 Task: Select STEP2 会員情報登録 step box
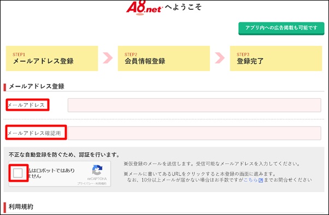click(164, 58)
